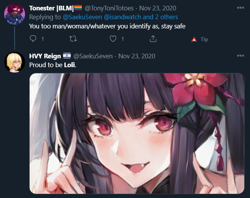Open the @SaekuSeven mention in reply line
Viewport: 250px width, 198px height.
tap(82, 17)
